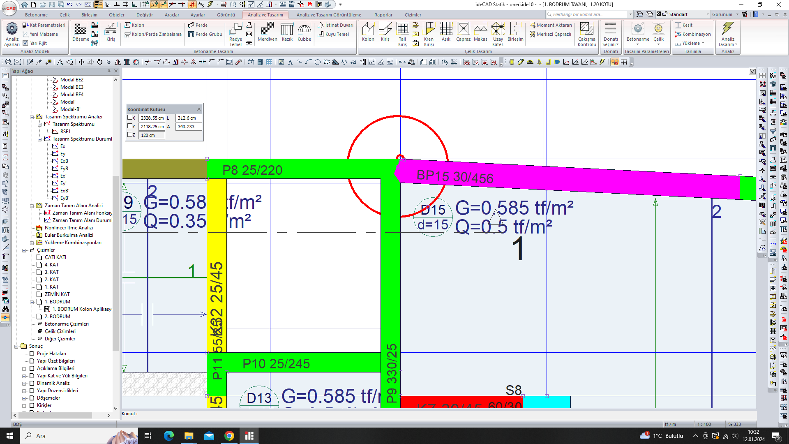Expand the Yükleme Kombinasyonları node
This screenshot has width=789, height=444.
[x=32, y=243]
